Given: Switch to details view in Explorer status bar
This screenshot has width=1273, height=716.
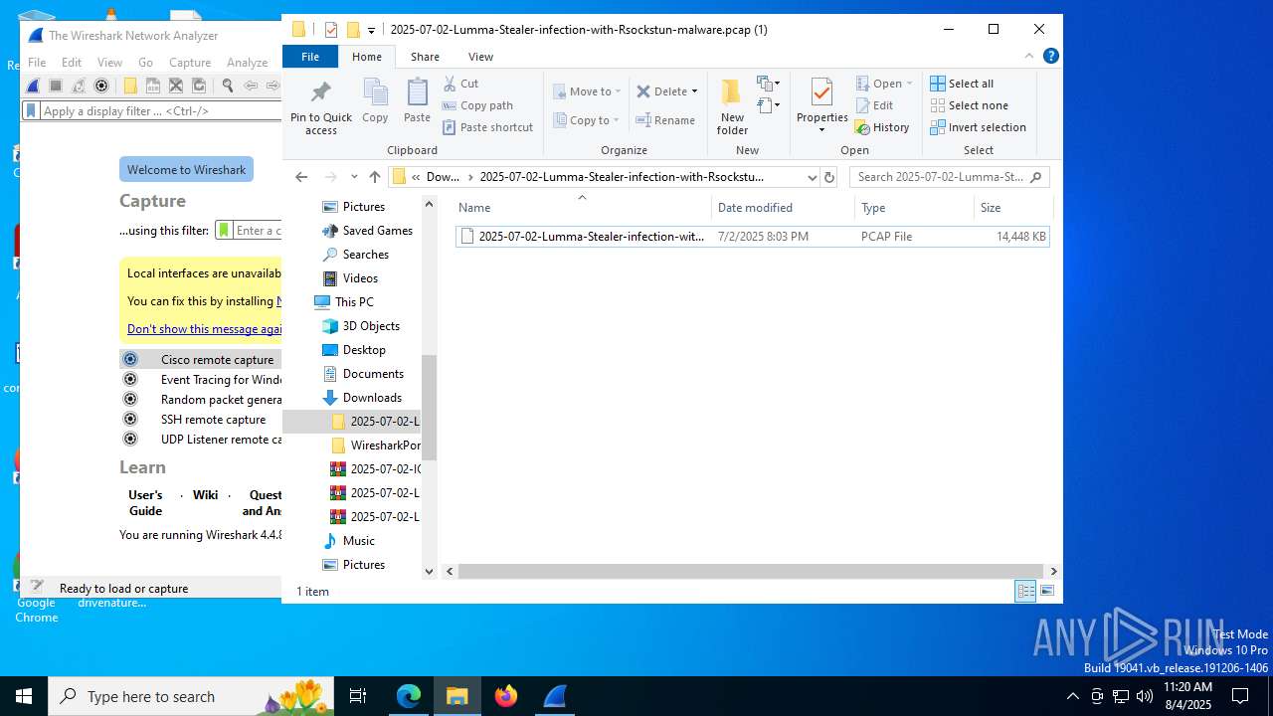Looking at the screenshot, I should 1025,592.
